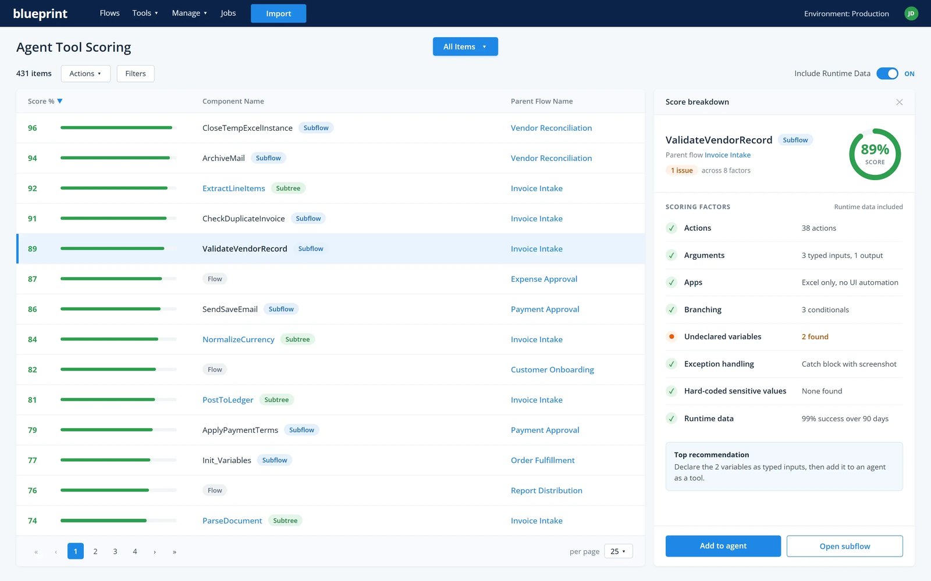This screenshot has width=931, height=581.
Task: Click the 89% score ring
Action: 875,154
